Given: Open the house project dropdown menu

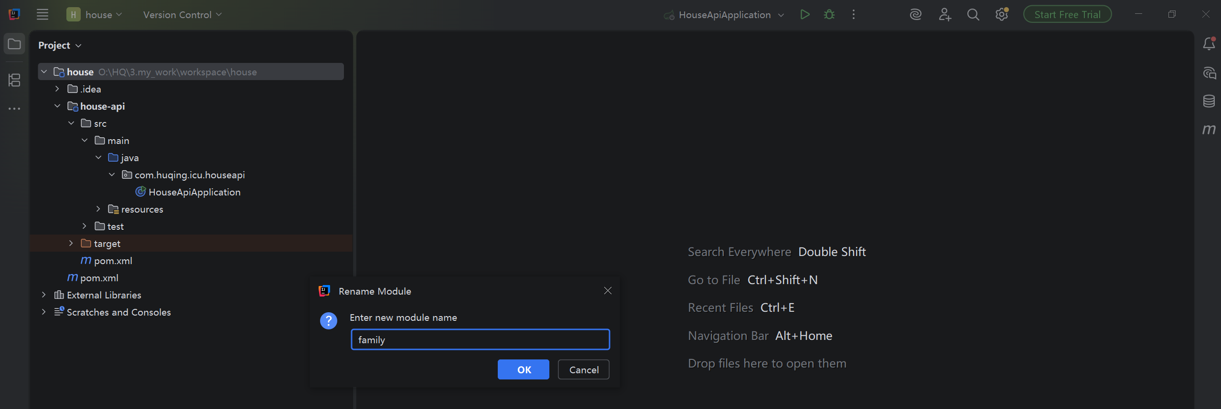Looking at the screenshot, I should coord(95,15).
